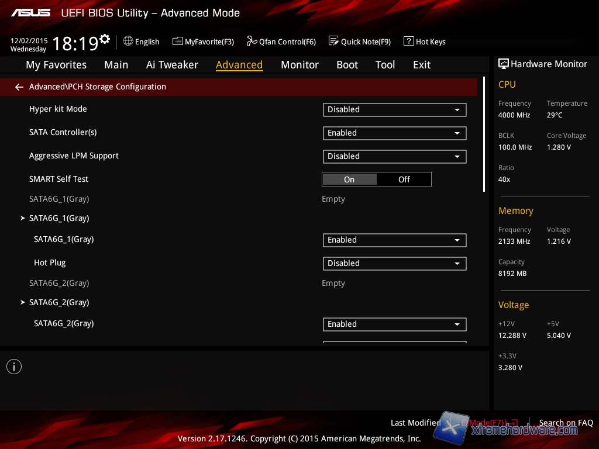Screen dimensions: 599x449
Task: Open the SATA Controller(s) dropdown
Action: (394, 133)
